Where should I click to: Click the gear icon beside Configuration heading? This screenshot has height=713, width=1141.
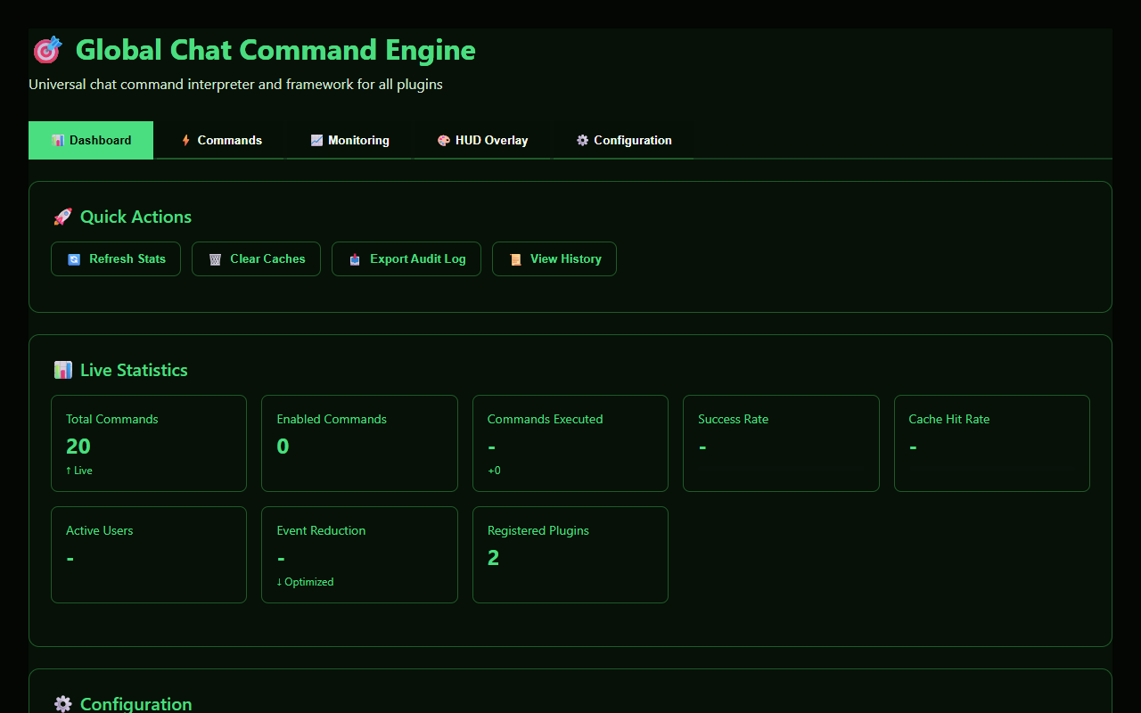click(62, 704)
